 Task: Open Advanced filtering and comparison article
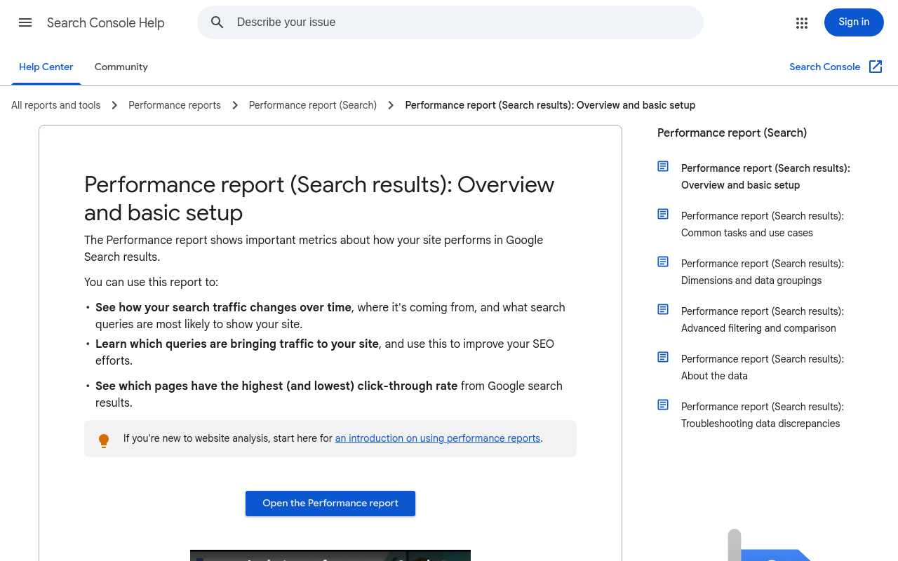click(x=763, y=320)
